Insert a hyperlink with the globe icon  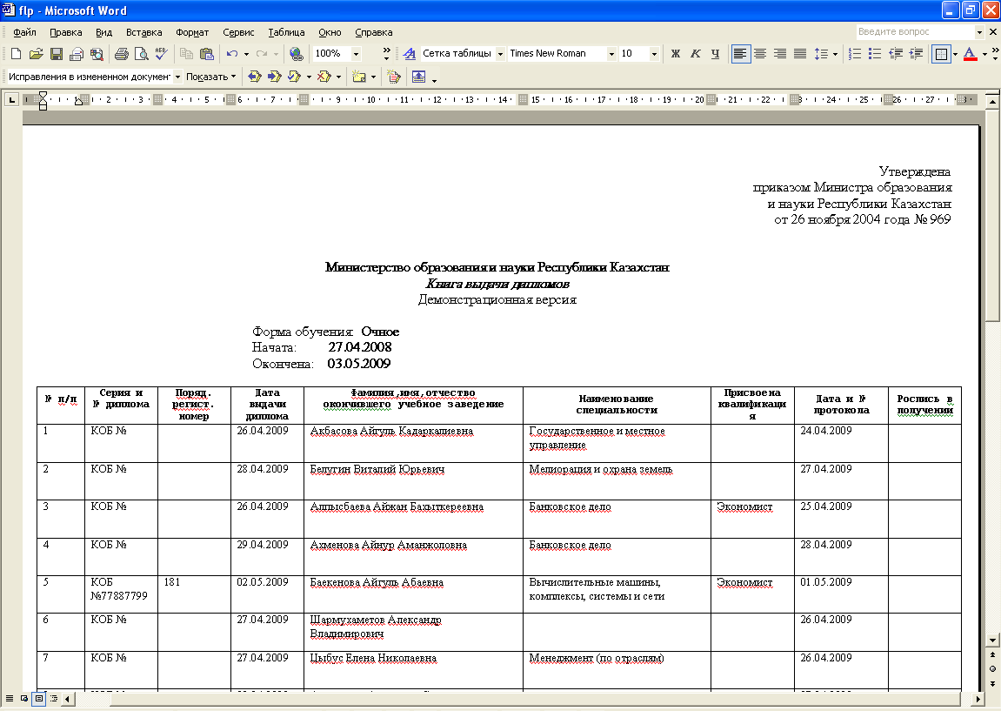[296, 54]
